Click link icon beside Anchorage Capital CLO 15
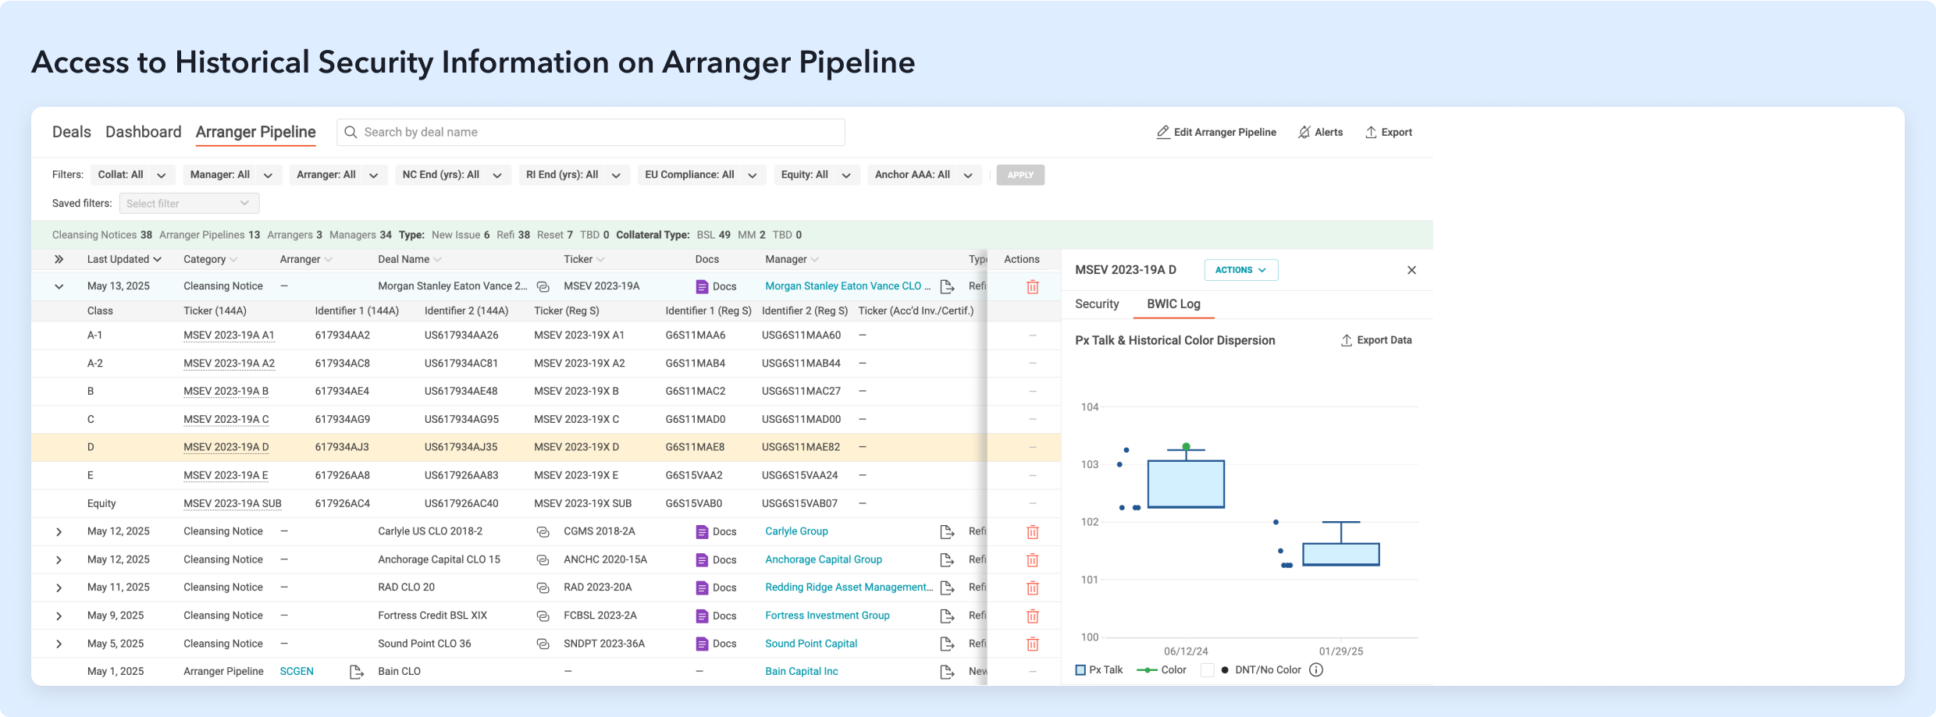1936x717 pixels. coord(543,560)
